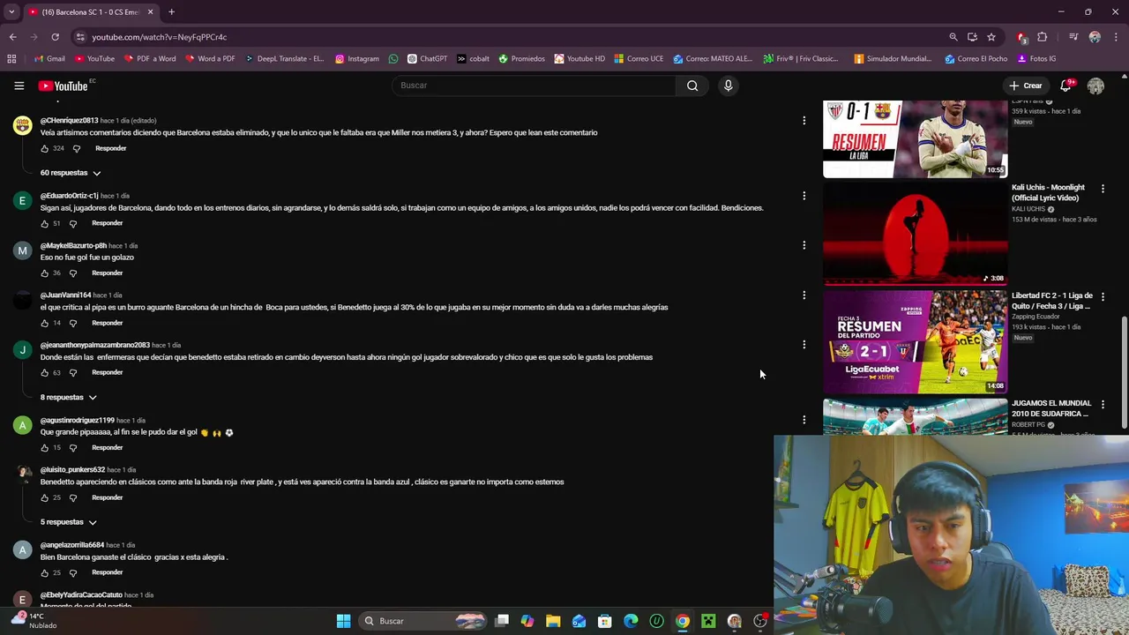Open the Fotos IG bookmark
Screen dimensions: 1129x635
1036,59
